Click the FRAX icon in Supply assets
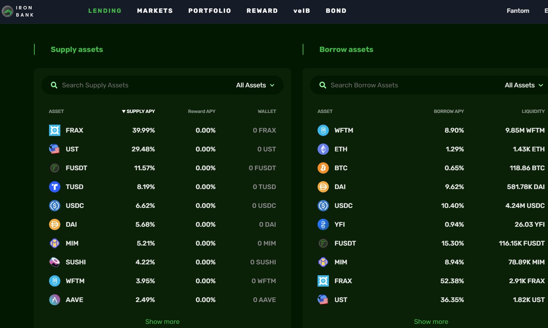The width and height of the screenshot is (548, 328). point(55,130)
